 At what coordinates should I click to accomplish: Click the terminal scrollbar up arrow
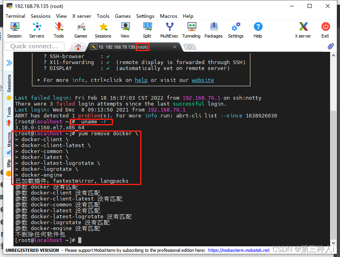[333, 56]
